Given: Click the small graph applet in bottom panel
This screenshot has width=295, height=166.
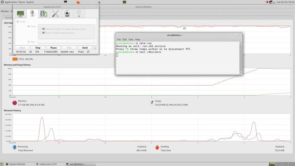Looking at the screenshot, I should pos(272,164).
